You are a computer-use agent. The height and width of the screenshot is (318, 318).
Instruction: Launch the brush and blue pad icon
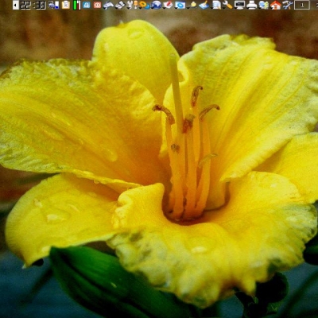[204, 5]
